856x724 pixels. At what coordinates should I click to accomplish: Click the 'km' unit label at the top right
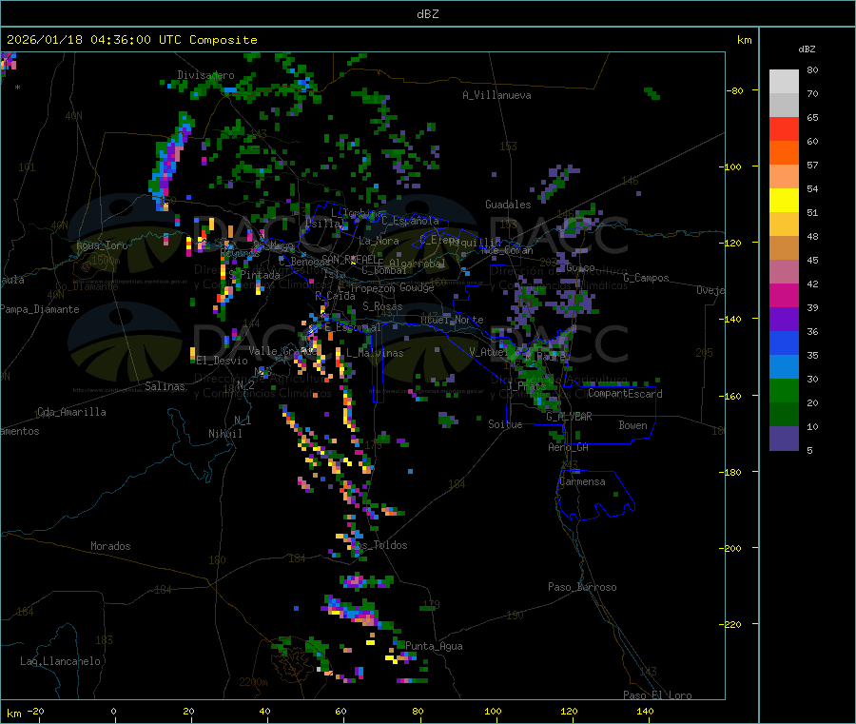pos(745,40)
